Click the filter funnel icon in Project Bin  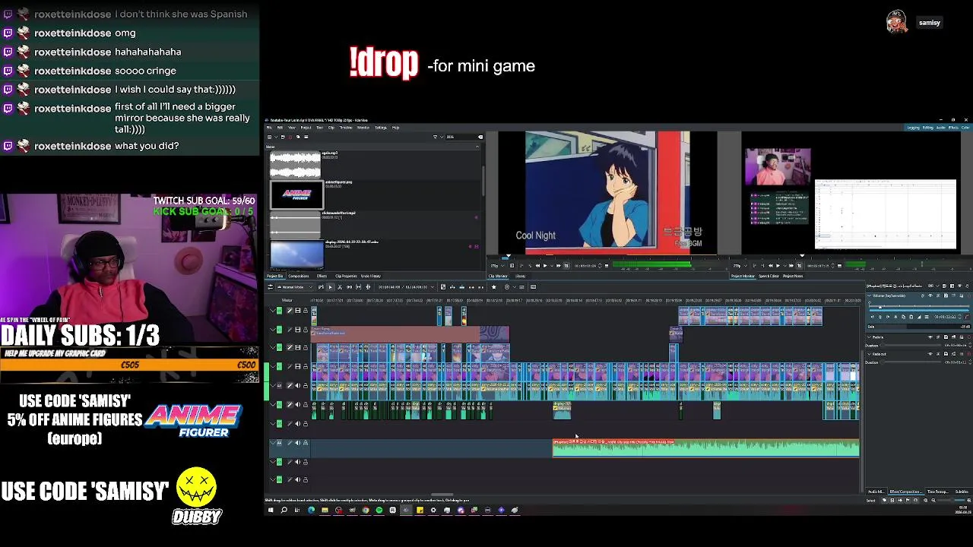(x=435, y=137)
